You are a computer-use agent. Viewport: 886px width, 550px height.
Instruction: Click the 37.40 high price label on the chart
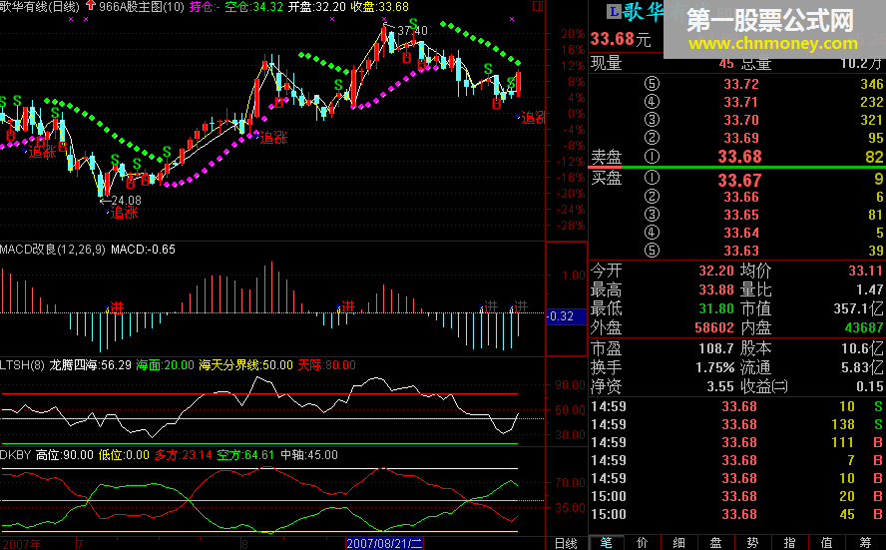[412, 31]
